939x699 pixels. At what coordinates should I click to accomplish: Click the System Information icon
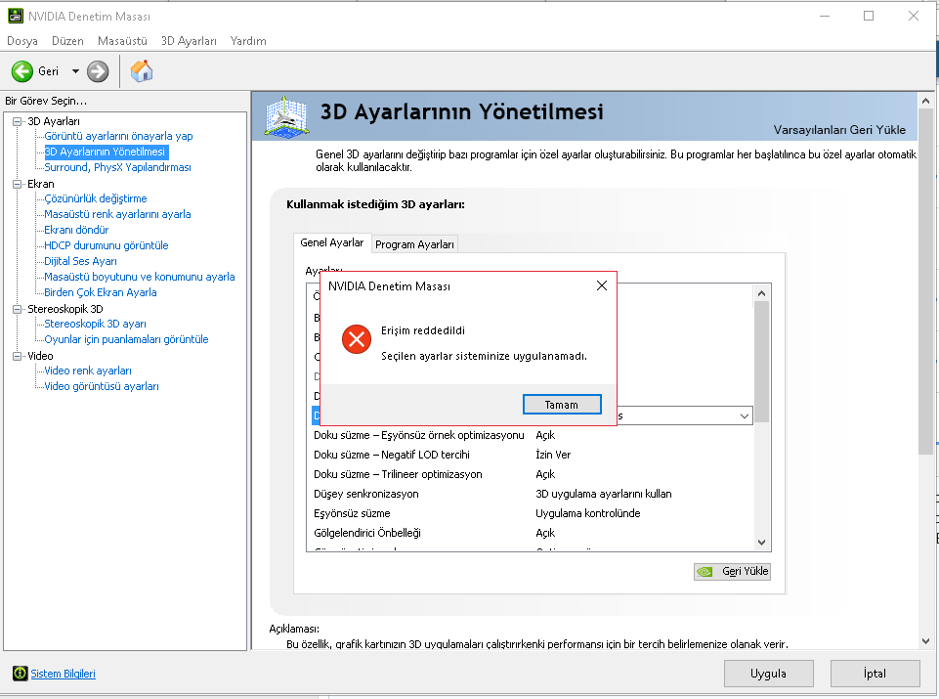pyautogui.click(x=21, y=674)
